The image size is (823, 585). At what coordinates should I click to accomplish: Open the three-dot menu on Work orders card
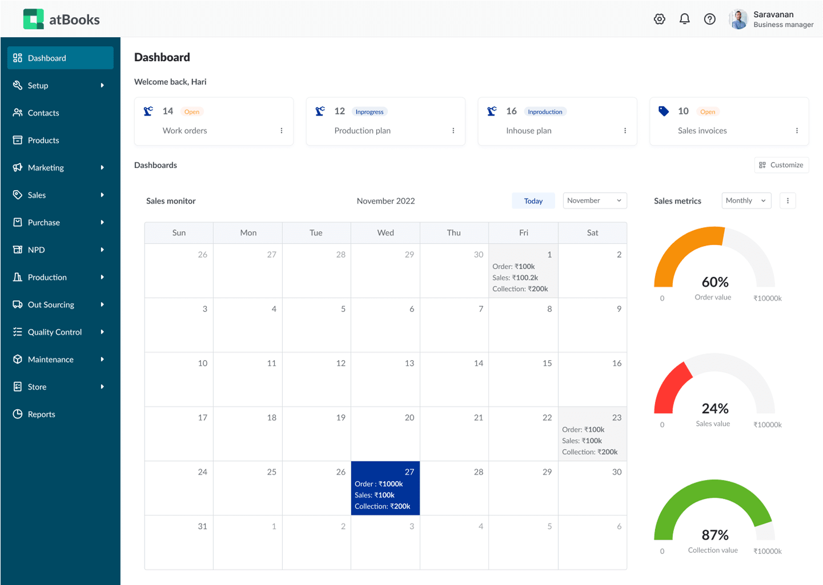[281, 131]
